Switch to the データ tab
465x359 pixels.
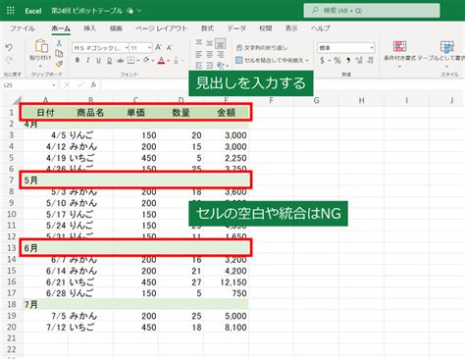pyautogui.click(x=236, y=28)
